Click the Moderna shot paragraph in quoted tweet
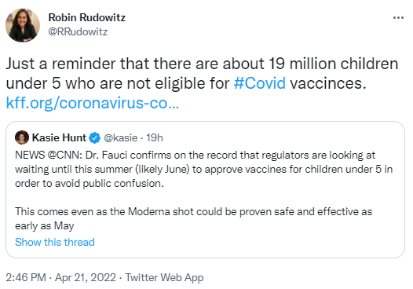413x289 pixels. tap(194, 218)
